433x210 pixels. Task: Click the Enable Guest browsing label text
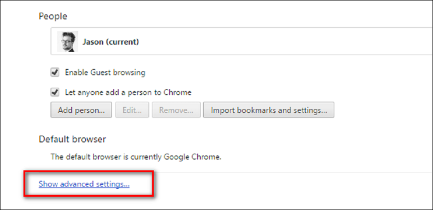click(105, 72)
